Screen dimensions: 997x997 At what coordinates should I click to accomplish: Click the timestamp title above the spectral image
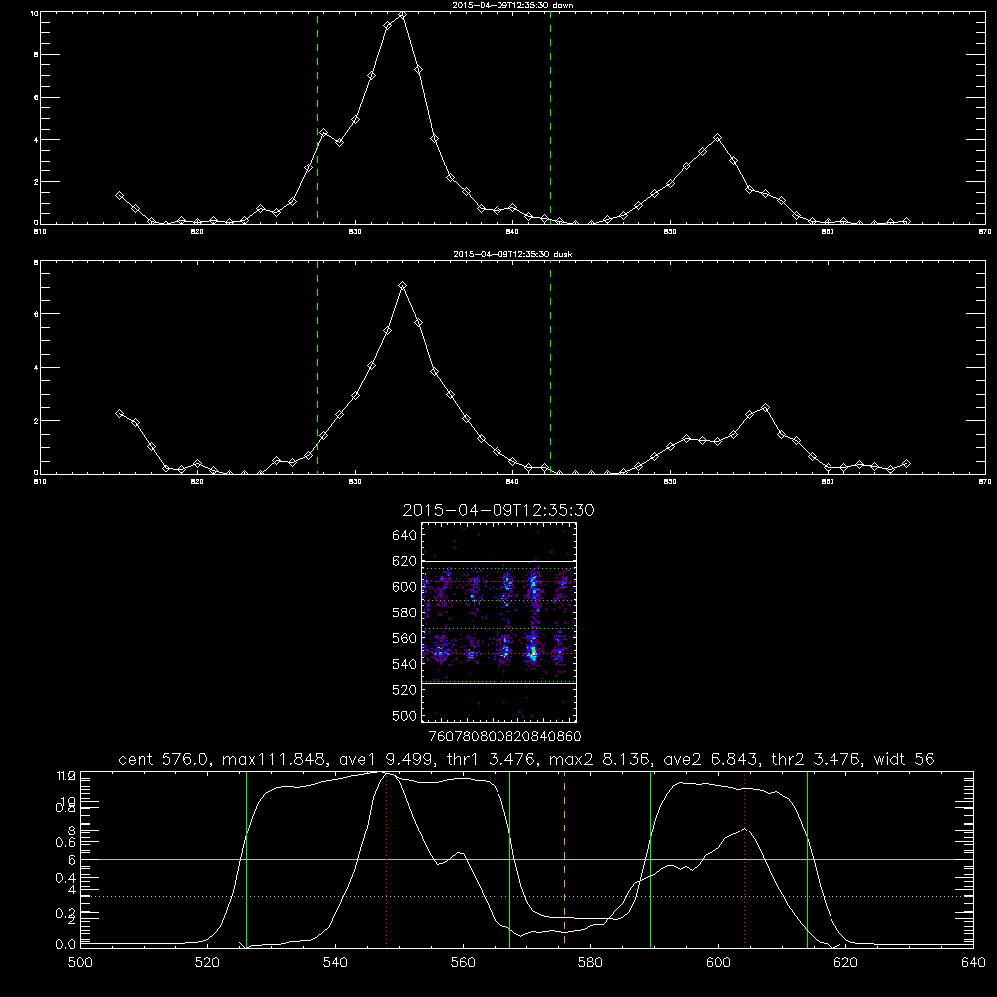(x=498, y=510)
